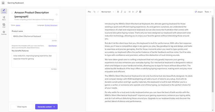Click the Jasper voice link
The image size is (215, 112).
point(18,25)
